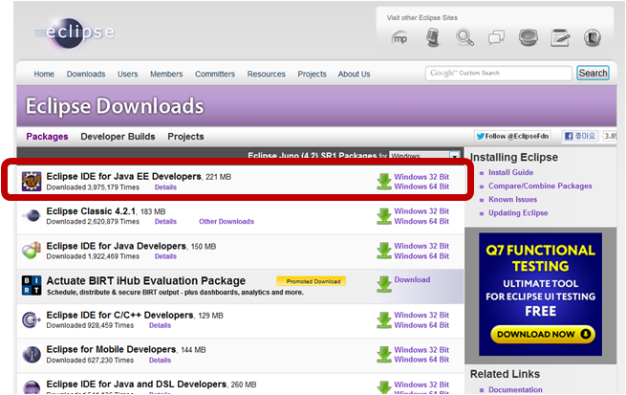626x395 pixels.
Task: Click the Mobile Developers package icon
Action: [32, 354]
